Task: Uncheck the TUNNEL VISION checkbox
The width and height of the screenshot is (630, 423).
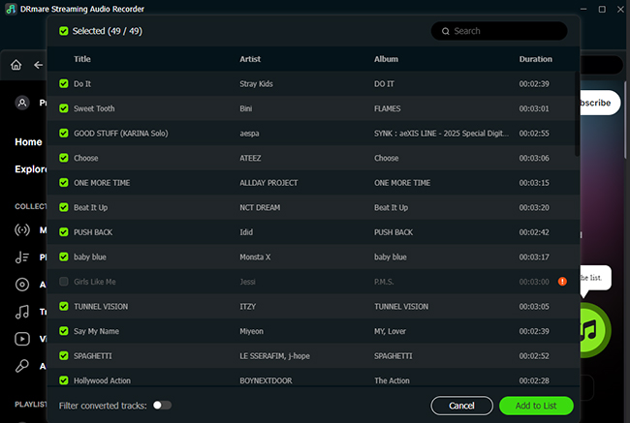Action: 63,306
